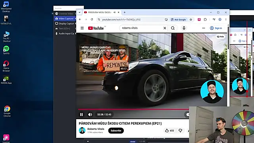254x143 pixels.
Task: Click the video title PĀRDEVĀM MŪSU ŠKODU CITIEM PEREKUPIEM
Action: click(120, 124)
